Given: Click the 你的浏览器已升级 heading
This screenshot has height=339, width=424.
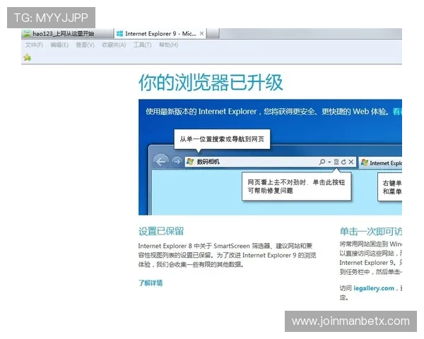Looking at the screenshot, I should point(211,83).
